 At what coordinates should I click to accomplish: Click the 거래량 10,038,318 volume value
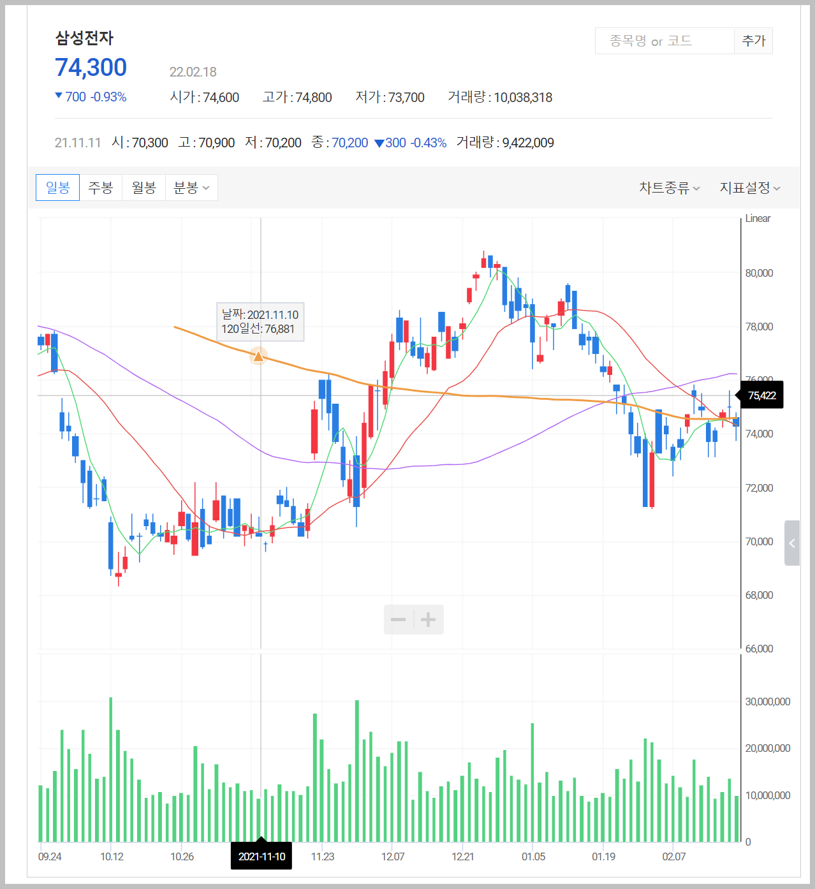[500, 97]
